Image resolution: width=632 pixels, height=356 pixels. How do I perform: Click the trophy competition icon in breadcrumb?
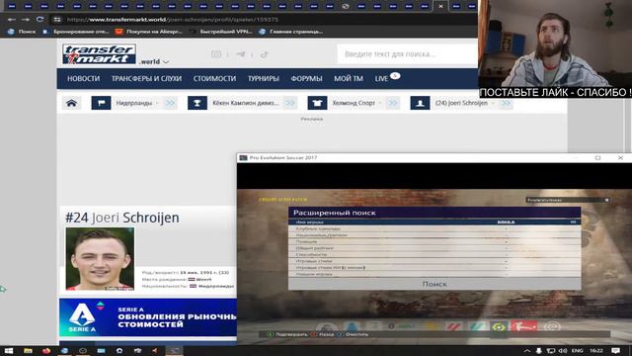[197, 103]
